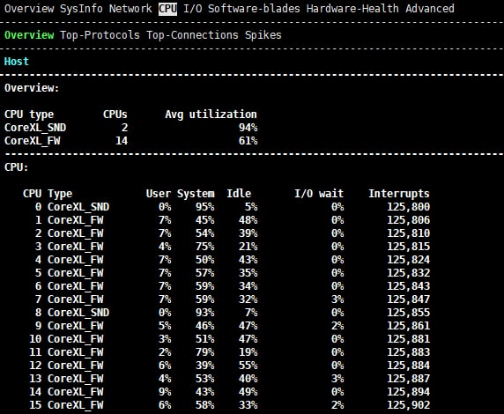The height and width of the screenshot is (414, 504).
Task: Click the 95% System value for CPU 0
Action: 204,207
